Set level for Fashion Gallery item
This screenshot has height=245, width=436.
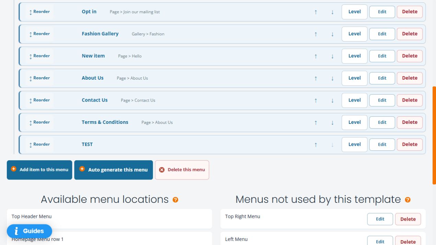pyautogui.click(x=355, y=34)
